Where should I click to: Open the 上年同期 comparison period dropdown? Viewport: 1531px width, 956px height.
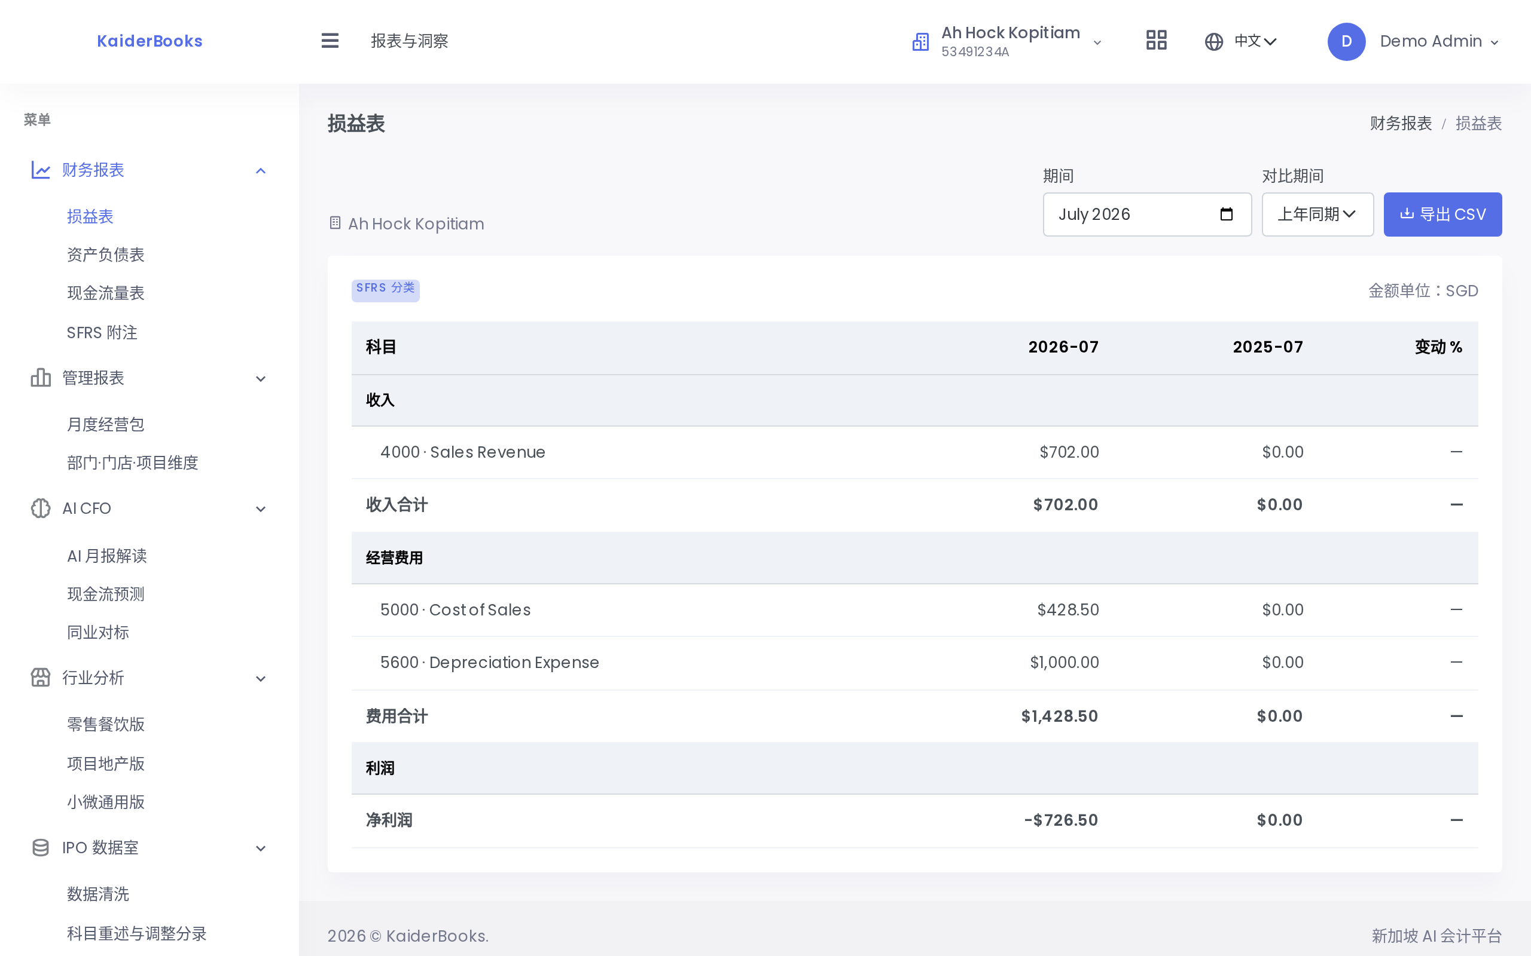[1317, 215]
